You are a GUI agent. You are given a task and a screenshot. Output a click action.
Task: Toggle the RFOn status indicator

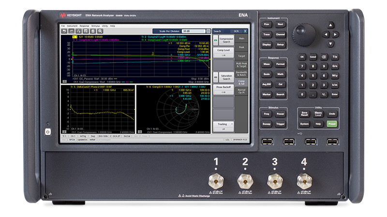coord(72,140)
